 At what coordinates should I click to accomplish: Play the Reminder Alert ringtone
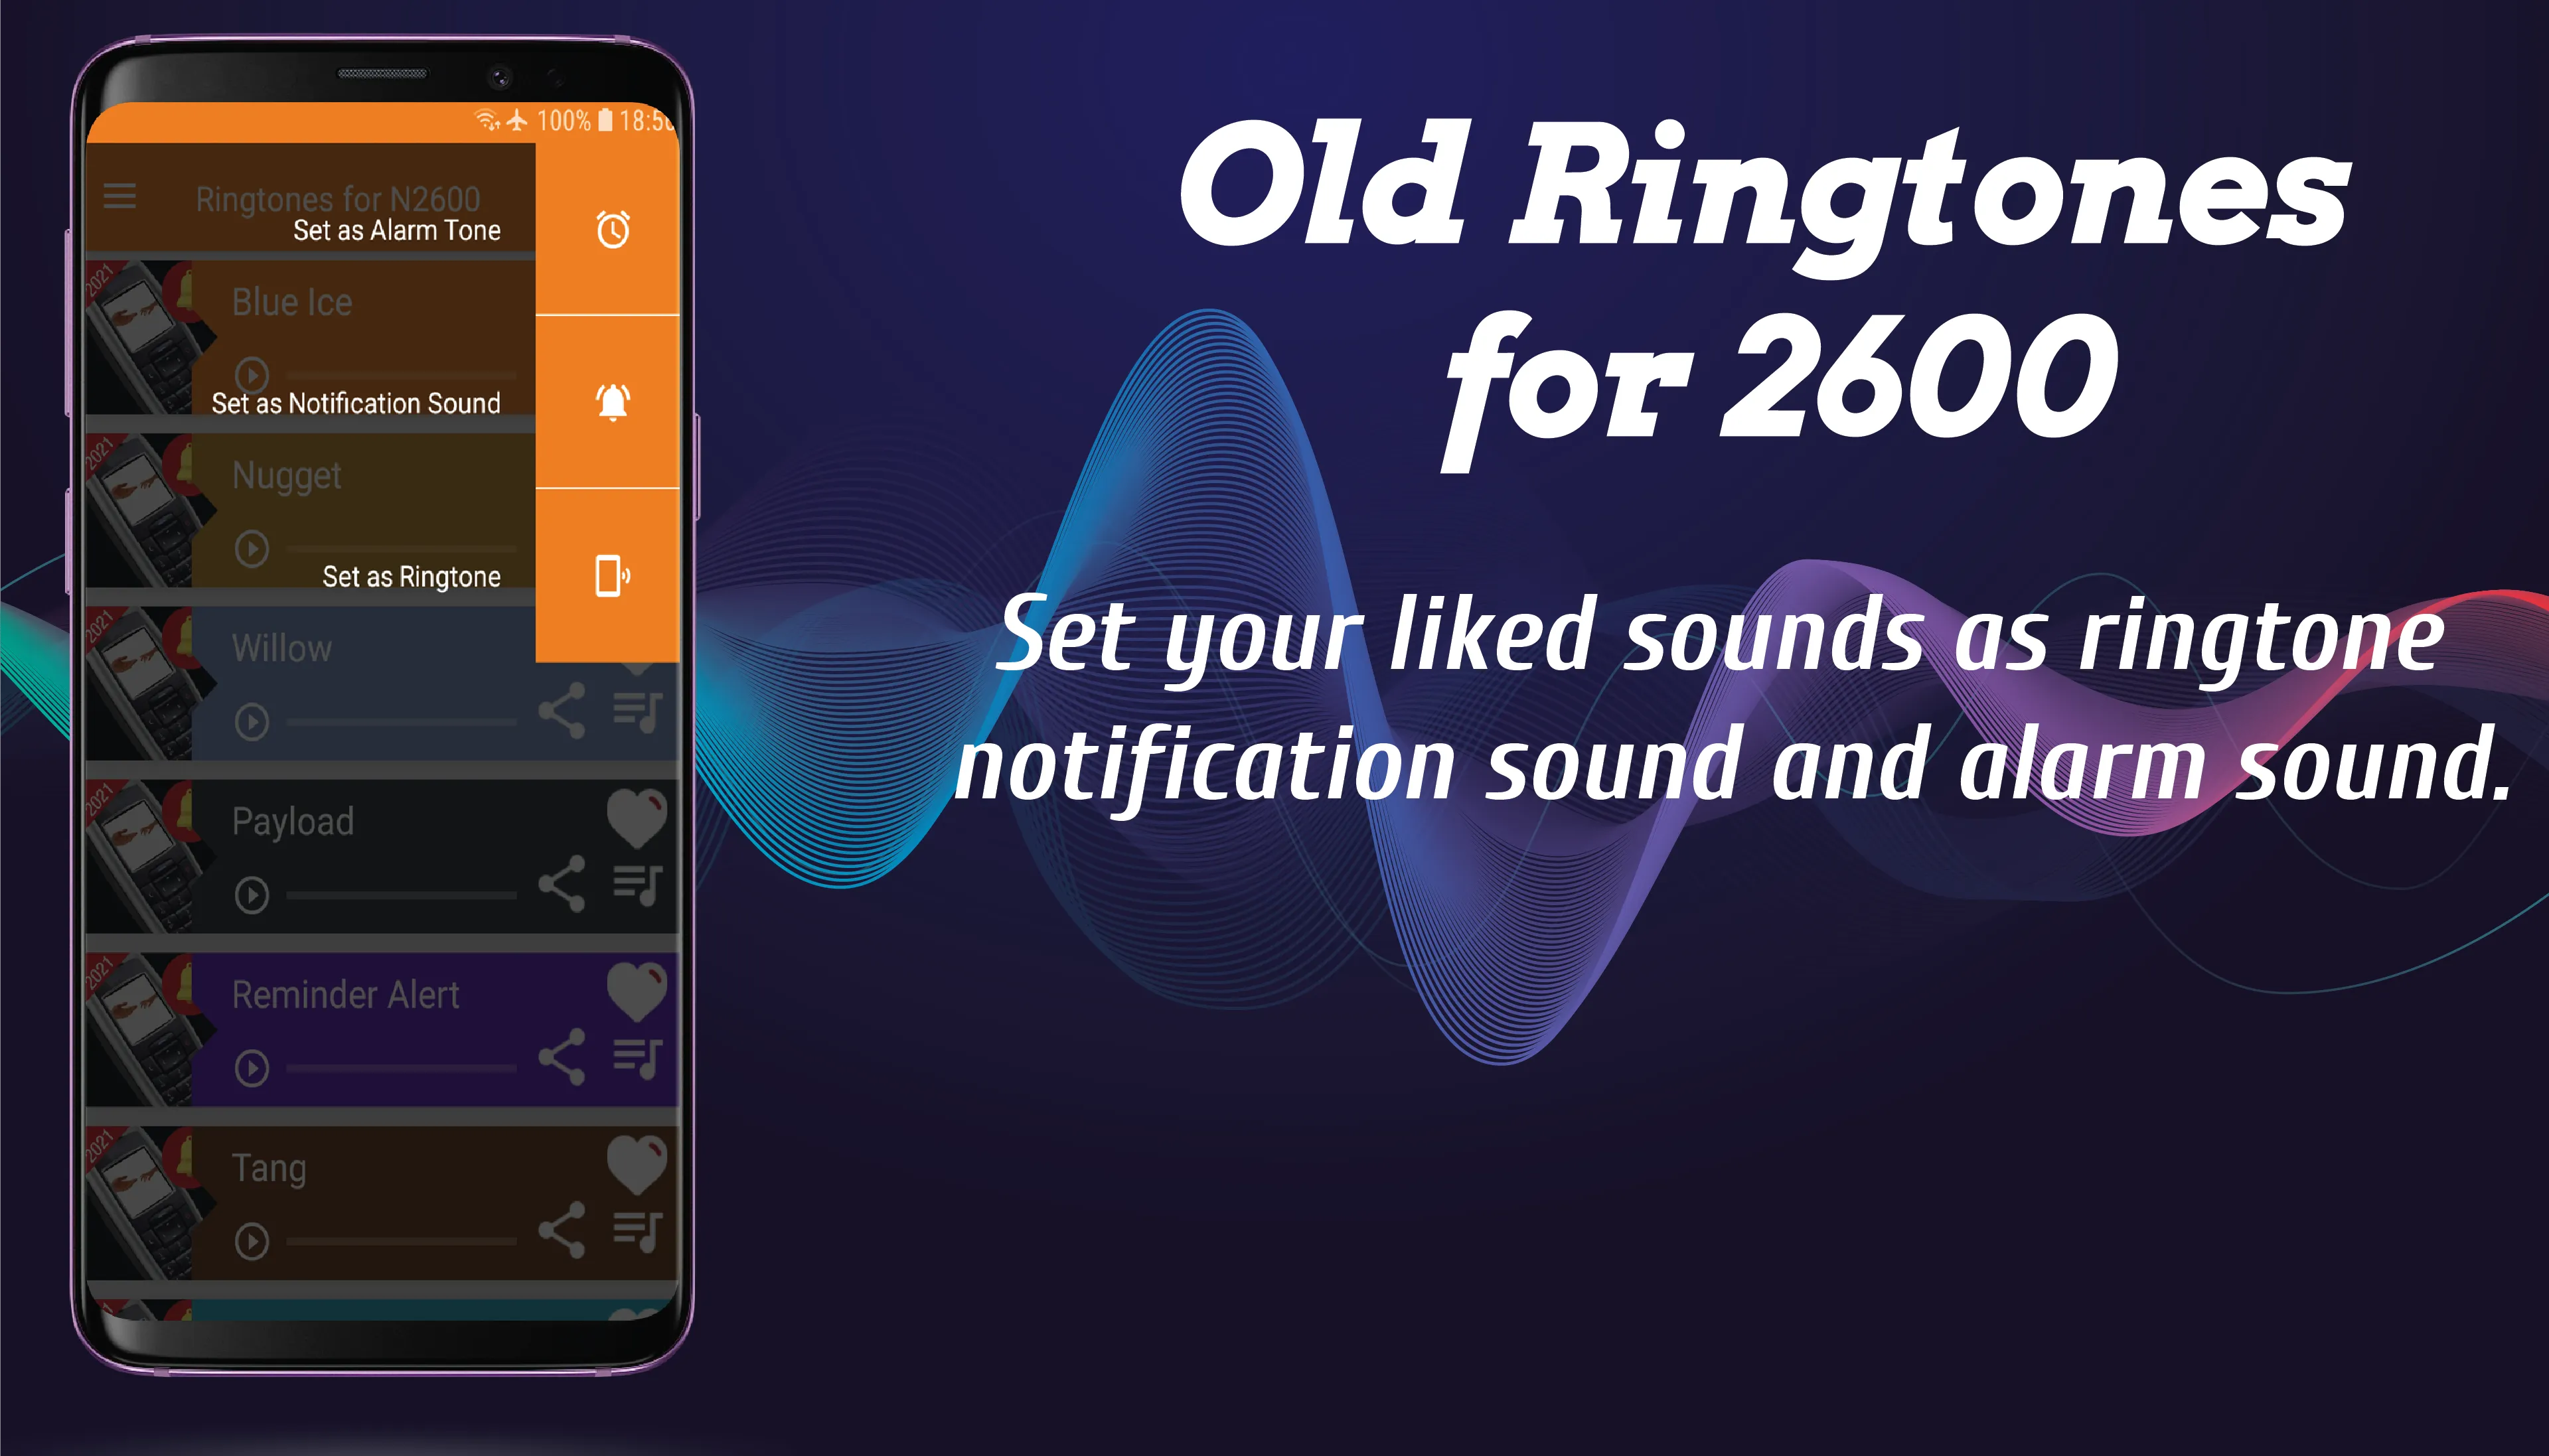[x=252, y=1058]
